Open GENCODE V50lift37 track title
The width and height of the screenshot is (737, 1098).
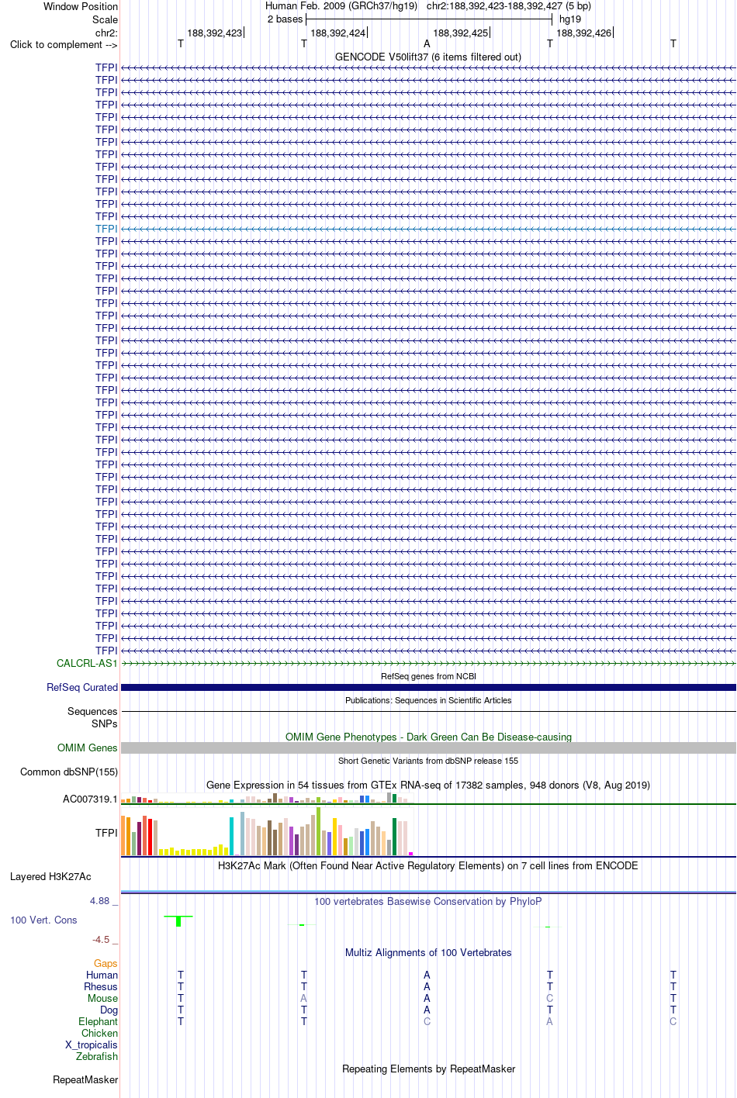click(428, 57)
